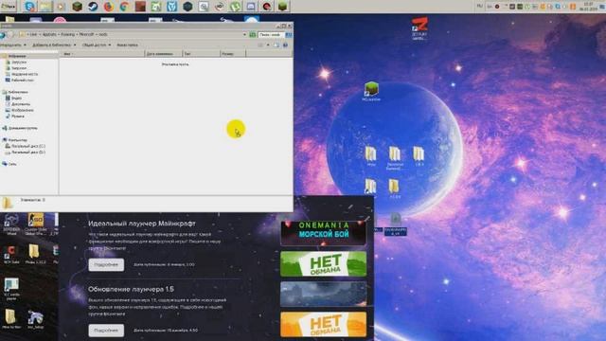Open the Minecraft grass block taskbar icon beside Steam
Screen dimensions: 606x341
pos(77,7)
